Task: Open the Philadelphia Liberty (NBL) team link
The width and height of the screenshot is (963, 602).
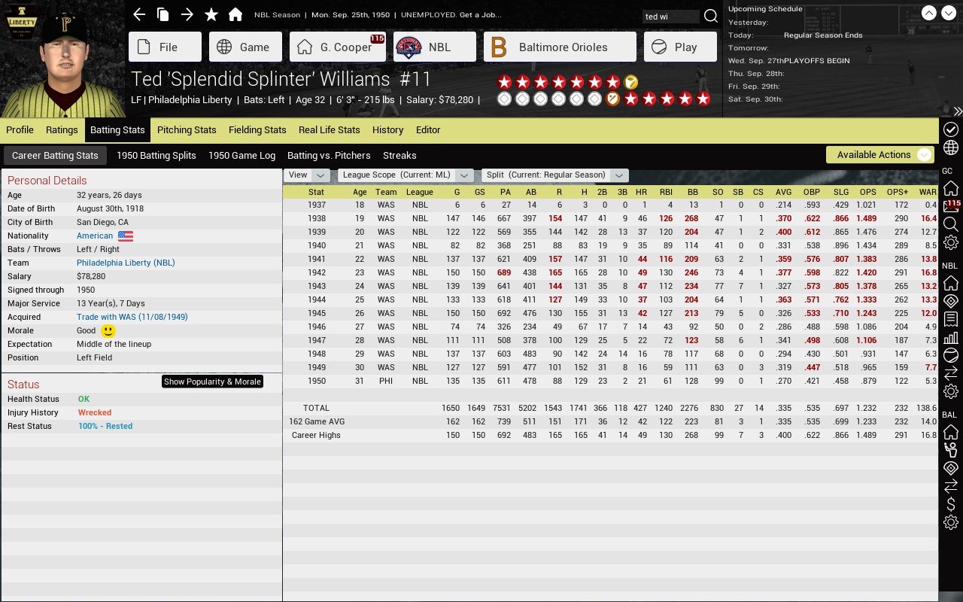Action: [126, 263]
